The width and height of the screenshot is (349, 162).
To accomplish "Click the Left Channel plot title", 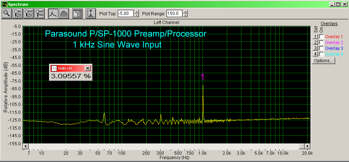I will pos(166,23).
